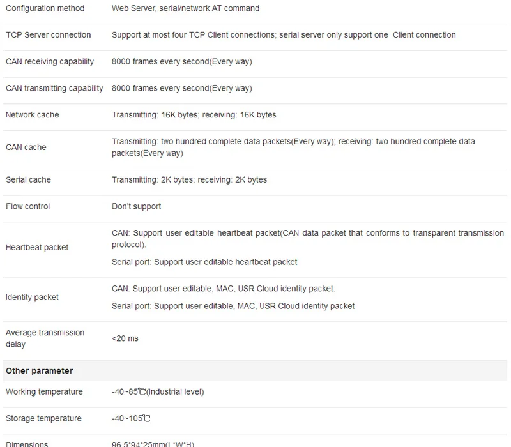Click the "Transmitting: 16K bytes" network cache value

pos(155,115)
